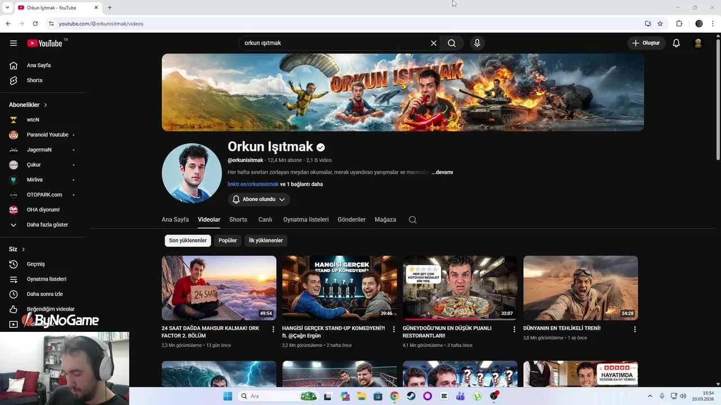Screen dimensions: 721x405
Task: Open Microsoft Store from the taskbar
Action: click(x=378, y=396)
